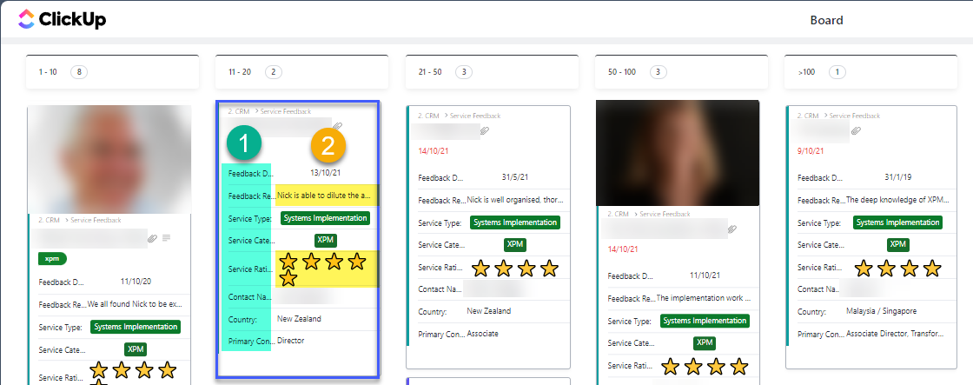This screenshot has height=385, width=973.
Task: Click Country 'New Zealand' on Director card
Action: (x=299, y=319)
